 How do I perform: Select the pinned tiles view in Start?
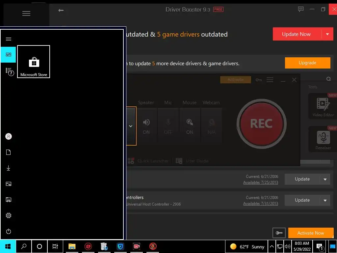click(8, 55)
